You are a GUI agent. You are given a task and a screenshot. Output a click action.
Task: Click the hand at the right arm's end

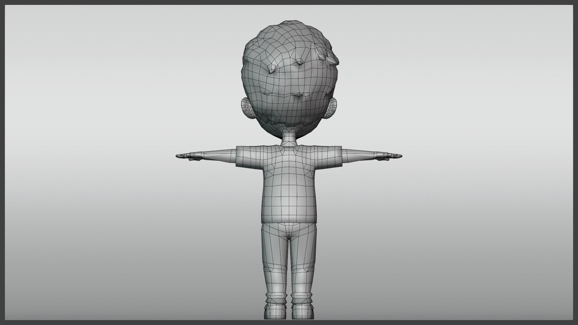[389, 156]
